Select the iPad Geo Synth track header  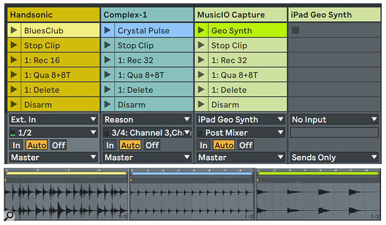tap(334, 14)
